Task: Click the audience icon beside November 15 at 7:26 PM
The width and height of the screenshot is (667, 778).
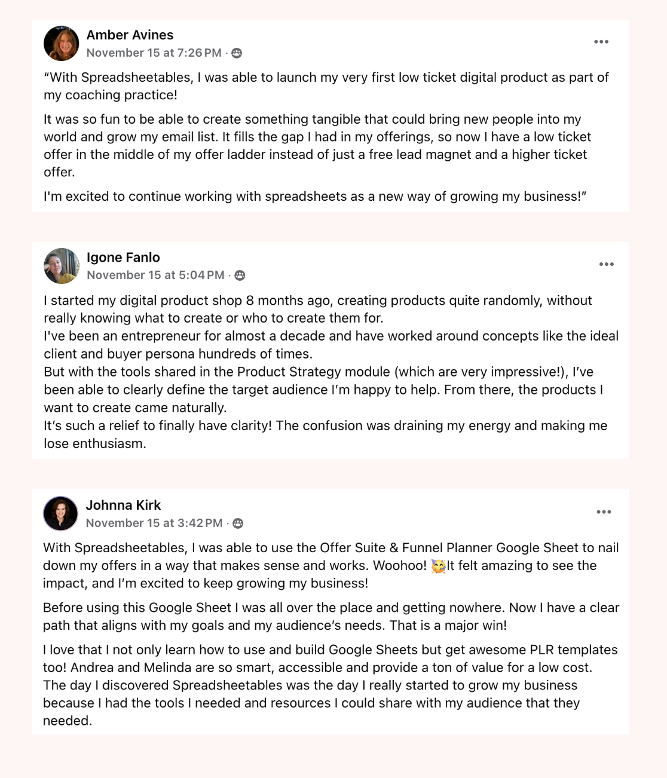Action: pos(237,53)
